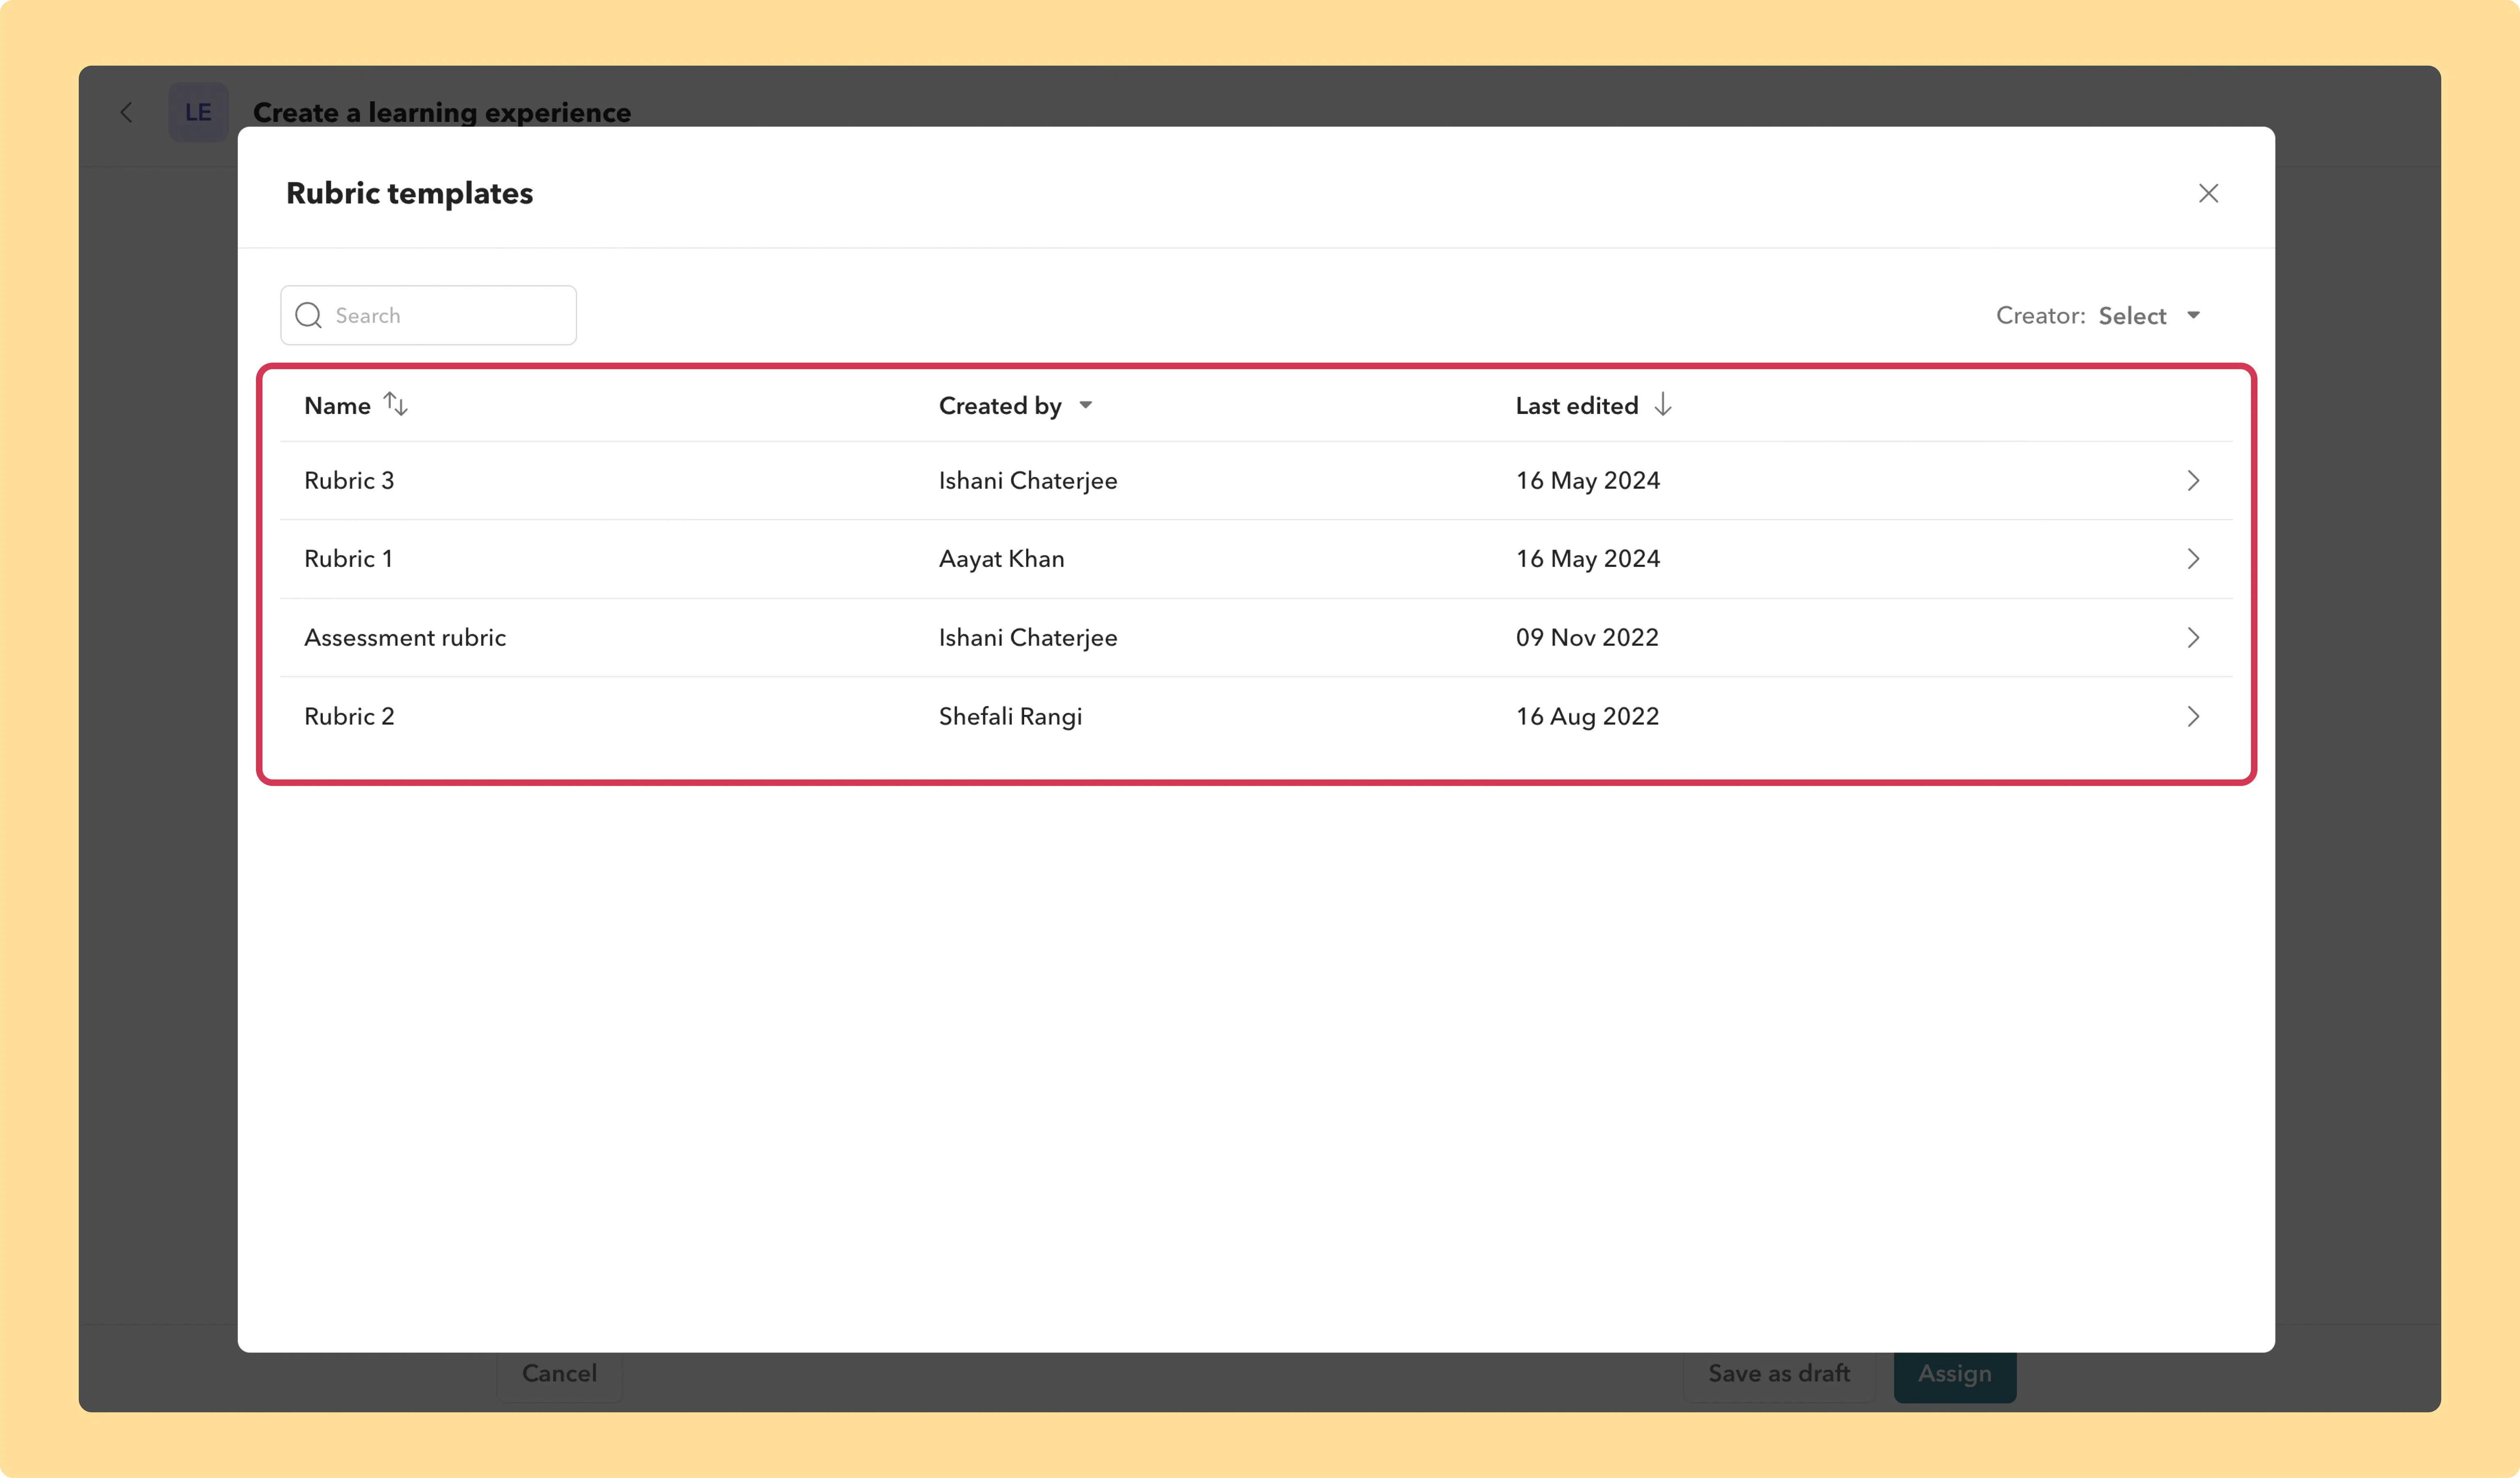2520x1478 pixels.
Task: Click Ishani Chaterjee in Rubric 3 row
Action: click(x=1028, y=481)
